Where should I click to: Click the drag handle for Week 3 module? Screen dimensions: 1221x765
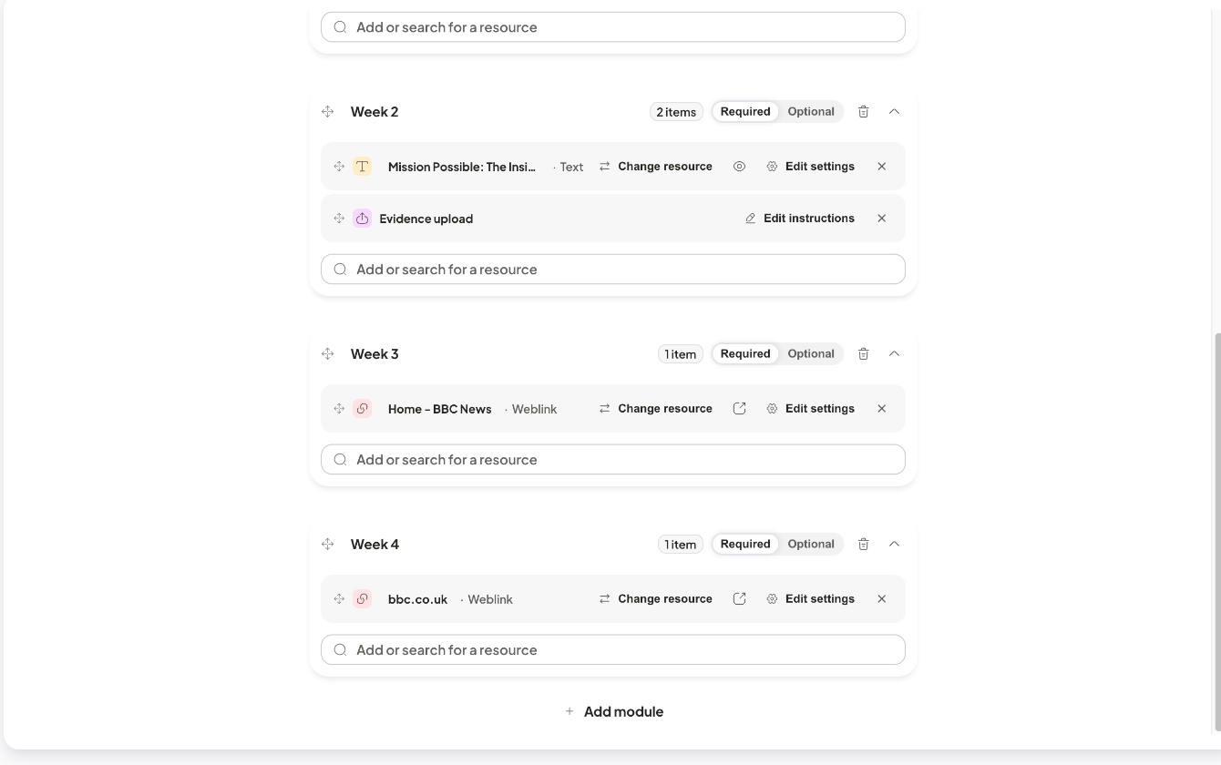coord(328,354)
